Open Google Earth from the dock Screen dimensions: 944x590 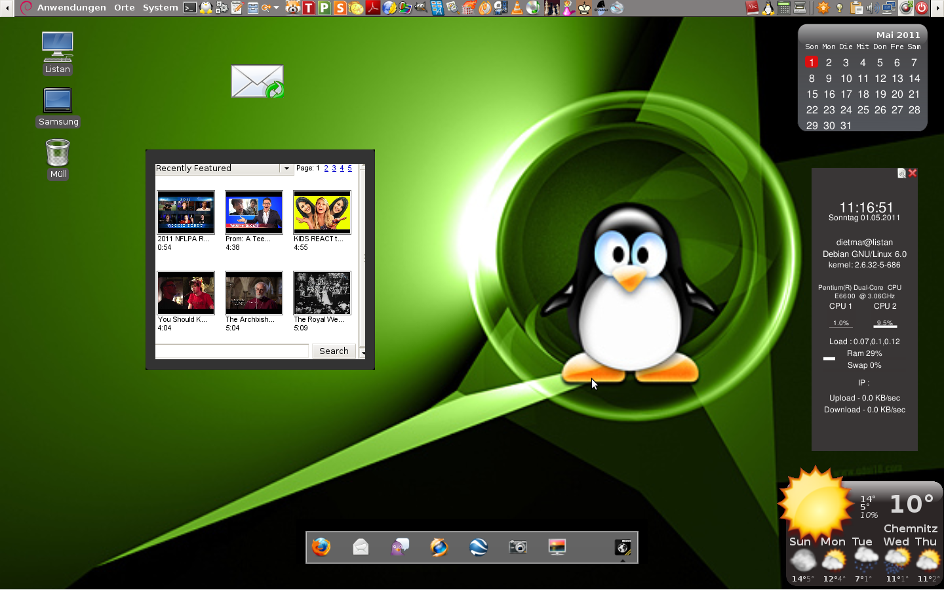click(479, 547)
